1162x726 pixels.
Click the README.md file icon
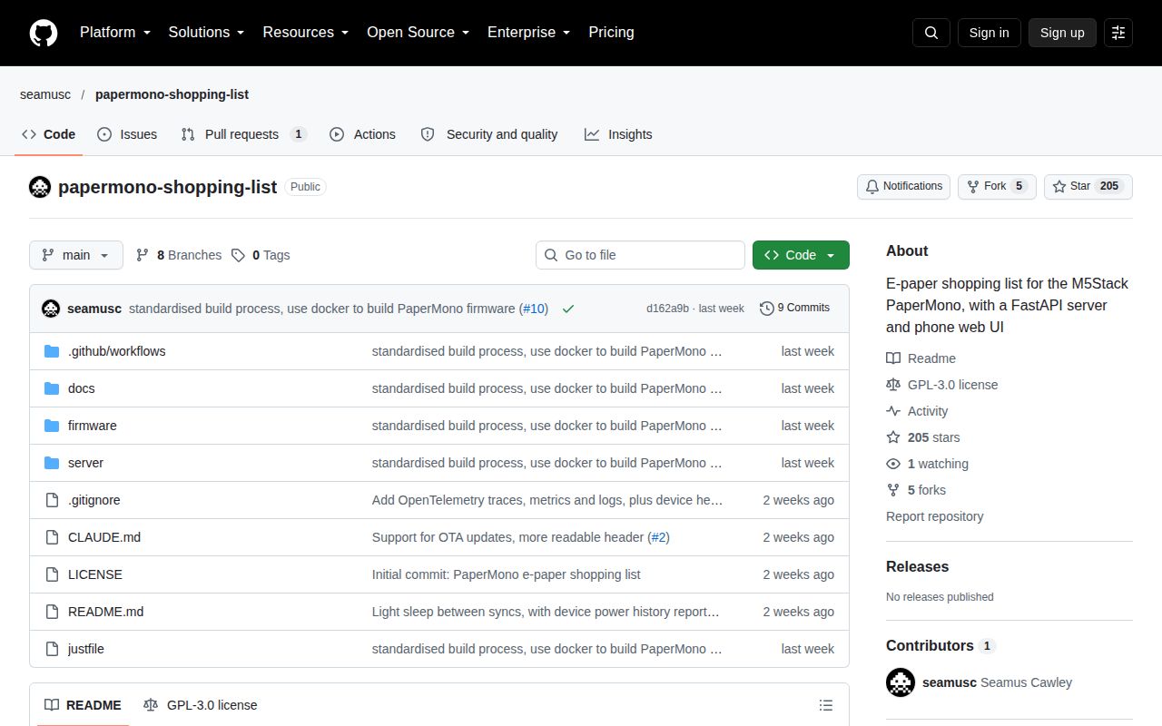click(x=52, y=612)
